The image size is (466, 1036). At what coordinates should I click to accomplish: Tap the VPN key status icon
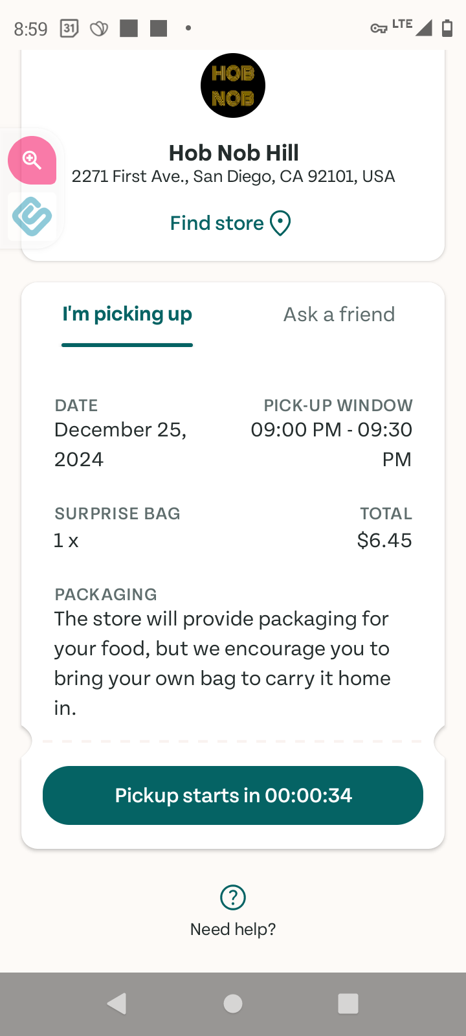pyautogui.click(x=378, y=28)
